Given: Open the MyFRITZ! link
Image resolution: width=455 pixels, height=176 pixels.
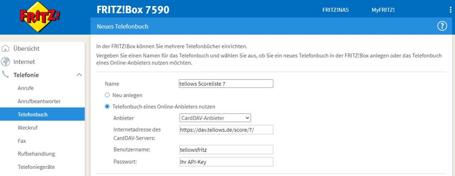Looking at the screenshot, I should 383,10.
